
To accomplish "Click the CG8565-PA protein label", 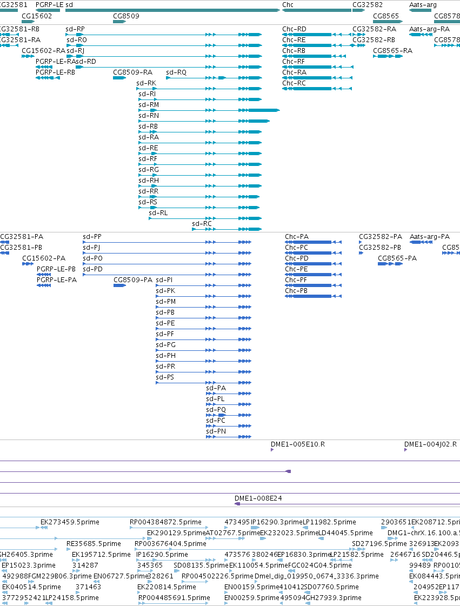I will (397, 258).
